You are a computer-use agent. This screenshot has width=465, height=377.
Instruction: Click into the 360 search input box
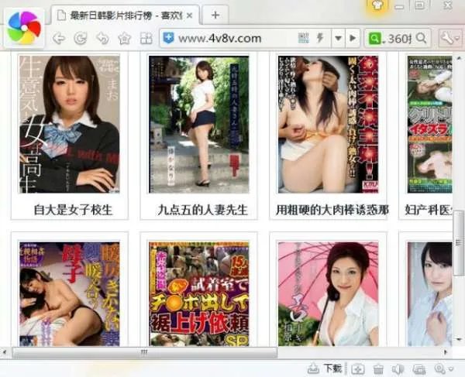399,39
